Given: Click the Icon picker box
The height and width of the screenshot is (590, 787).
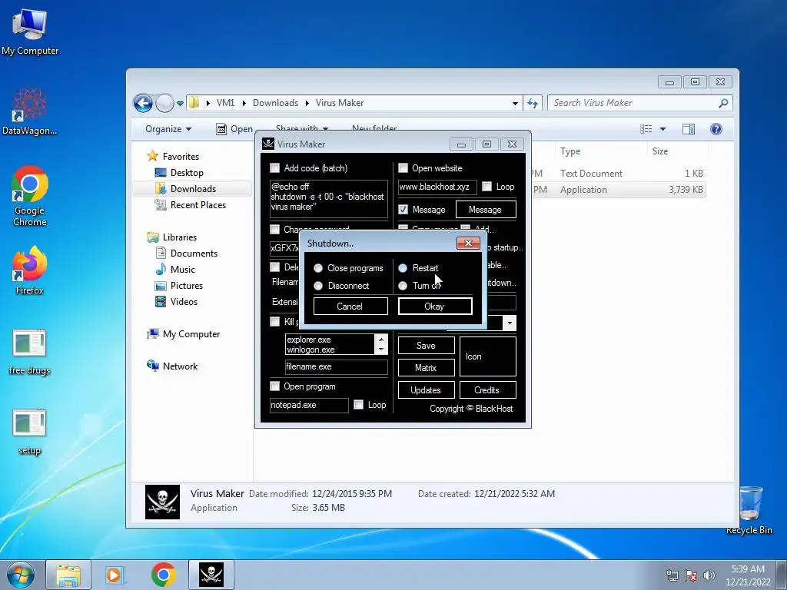Looking at the screenshot, I should coord(488,356).
